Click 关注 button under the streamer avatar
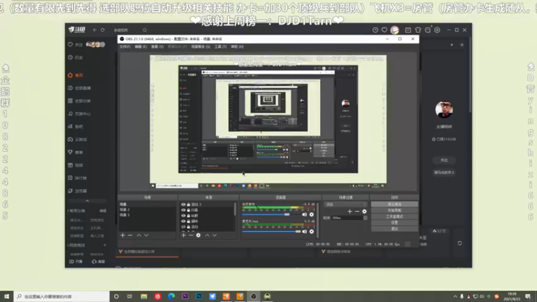This screenshot has height=302, width=537. tap(444, 160)
